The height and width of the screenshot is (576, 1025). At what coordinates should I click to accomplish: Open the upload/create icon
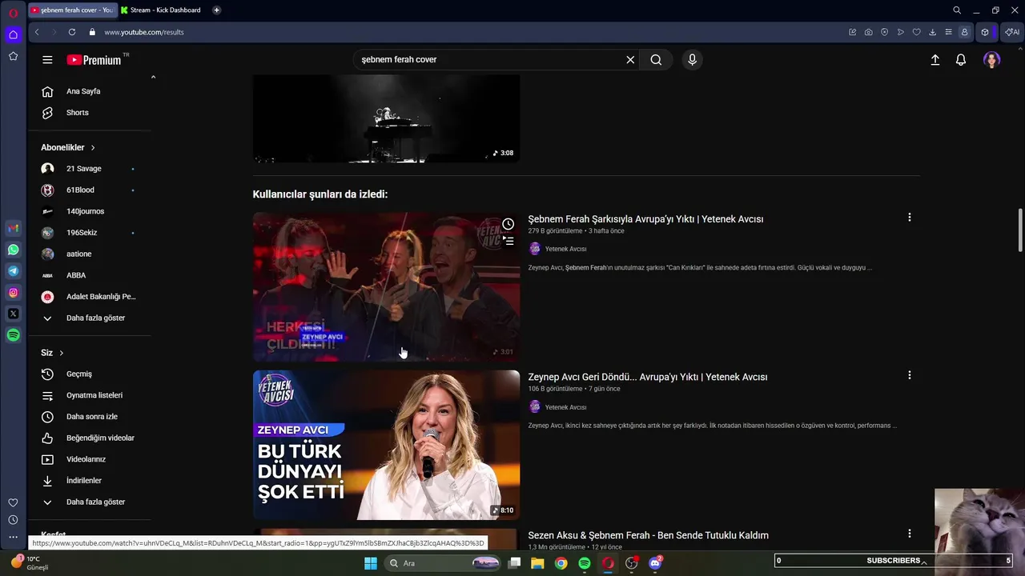tap(935, 59)
